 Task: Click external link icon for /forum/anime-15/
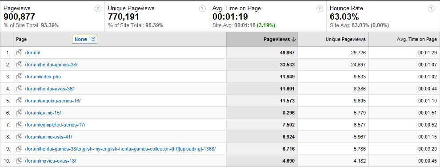click(19, 113)
